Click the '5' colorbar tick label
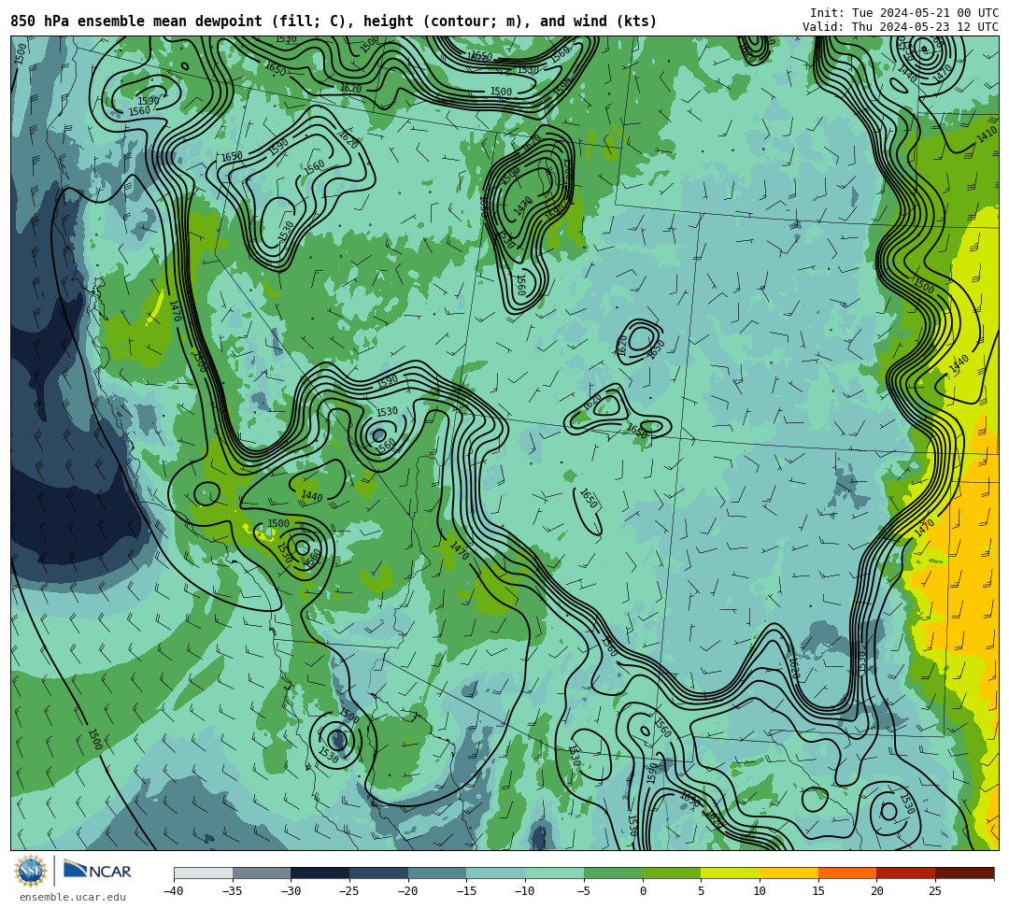This screenshot has width=1009, height=909. 701,891
